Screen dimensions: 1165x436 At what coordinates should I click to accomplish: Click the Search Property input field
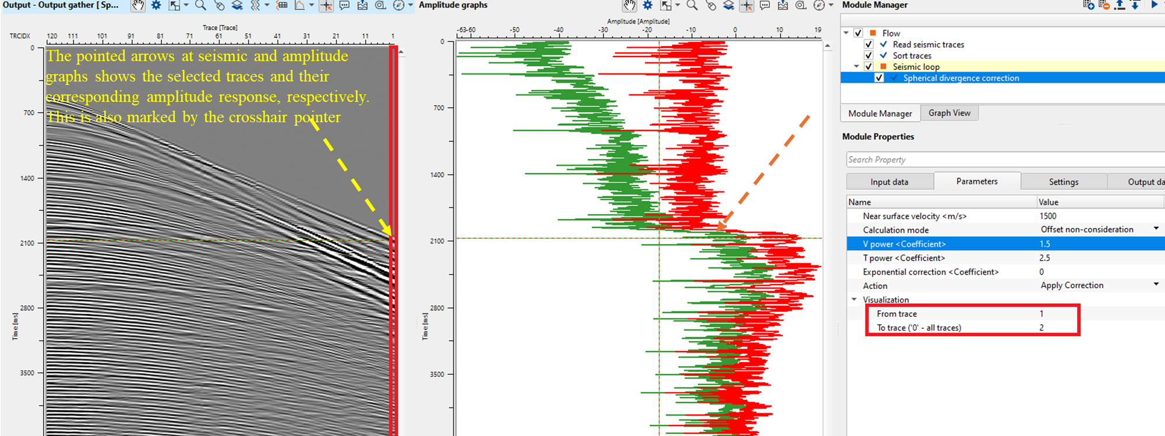[x=1002, y=159]
